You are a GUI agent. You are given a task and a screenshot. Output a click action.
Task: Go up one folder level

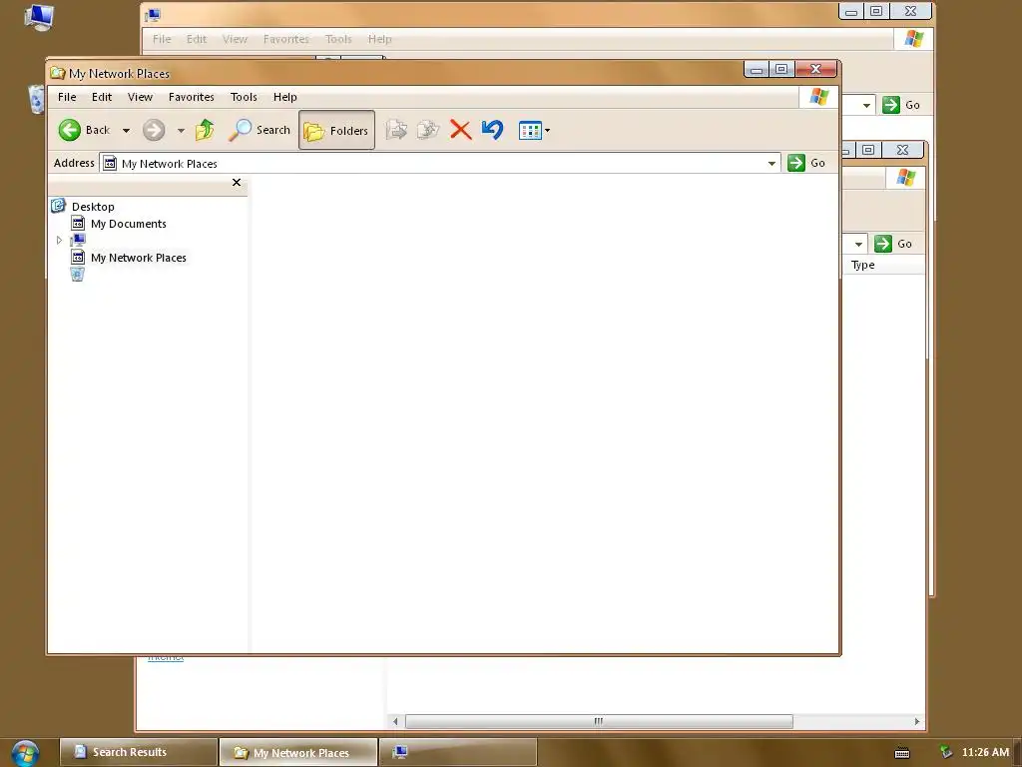click(205, 130)
